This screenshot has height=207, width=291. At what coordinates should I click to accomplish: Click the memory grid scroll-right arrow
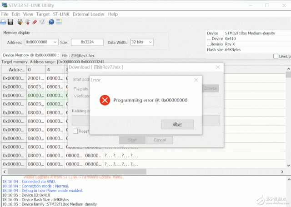point(282,172)
